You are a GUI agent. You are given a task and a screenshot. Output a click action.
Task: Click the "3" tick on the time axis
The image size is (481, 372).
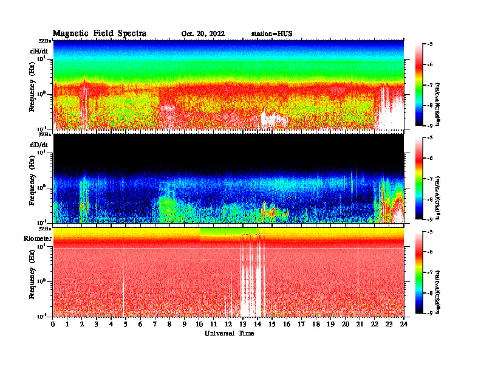97,324
